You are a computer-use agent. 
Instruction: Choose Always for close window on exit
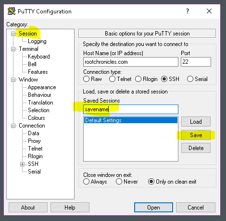click(86, 182)
